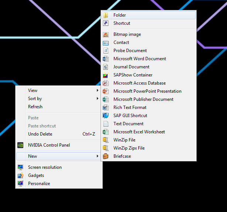This screenshot has width=227, height=212.
Task: Click the Shortcut arrow icon
Action: (x=105, y=23)
